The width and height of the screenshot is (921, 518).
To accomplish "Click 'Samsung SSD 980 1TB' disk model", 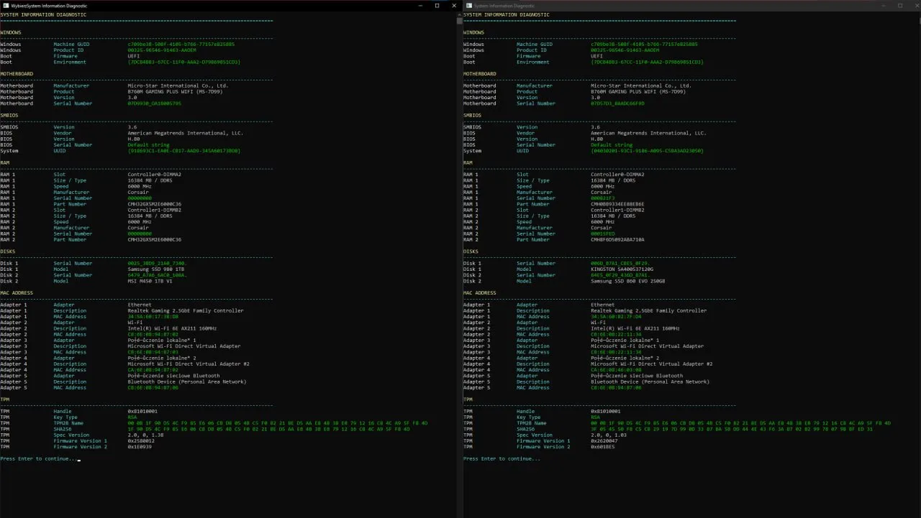I will 155,269.
